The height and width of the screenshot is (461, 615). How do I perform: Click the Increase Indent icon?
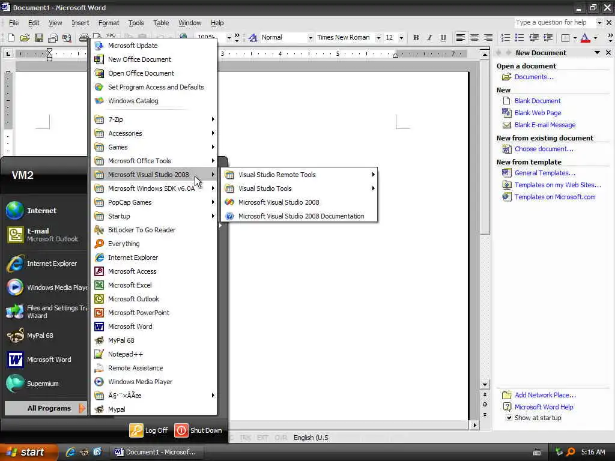pyautogui.click(x=548, y=38)
